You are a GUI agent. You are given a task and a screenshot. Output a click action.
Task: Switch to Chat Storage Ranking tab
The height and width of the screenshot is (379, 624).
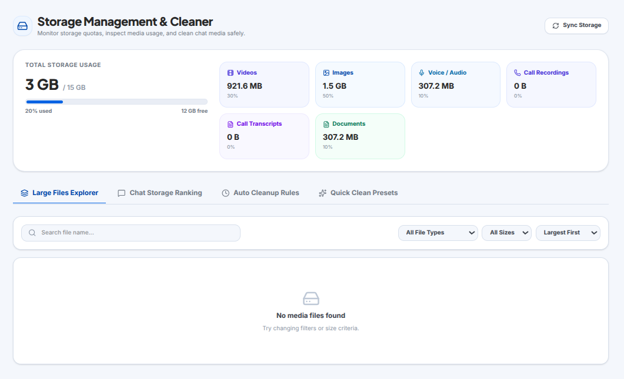click(160, 193)
